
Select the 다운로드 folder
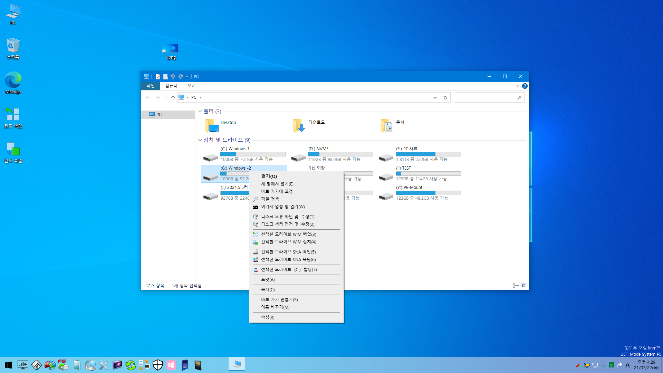pos(308,126)
